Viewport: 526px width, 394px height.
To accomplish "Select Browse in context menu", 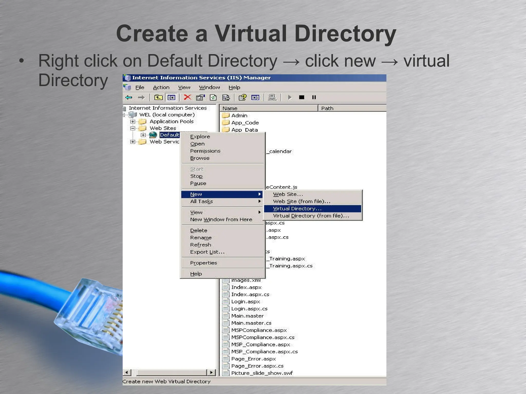I will (x=222, y=158).
